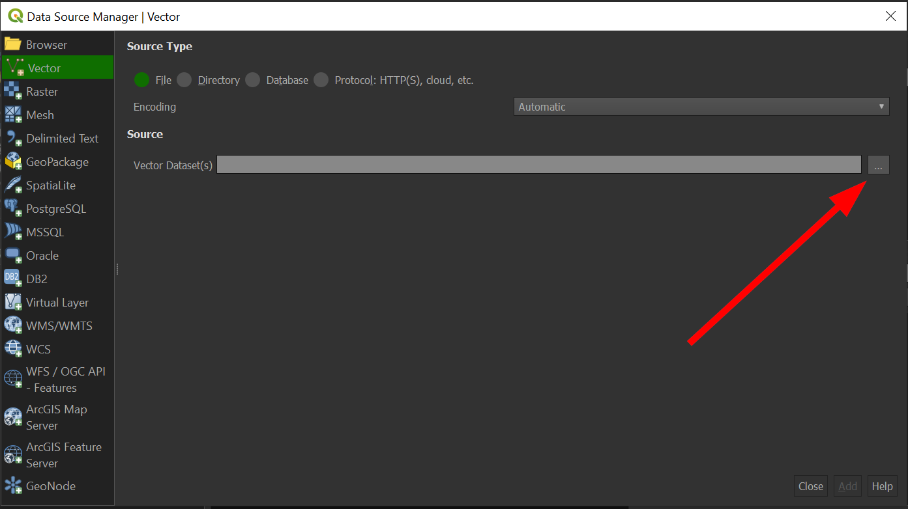
Task: Click the Raster checkerboard icon
Action: click(13, 91)
